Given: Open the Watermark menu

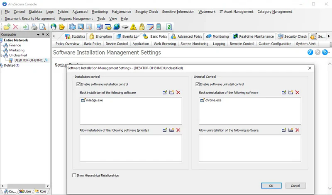Looking at the screenshot, I should tap(207, 12).
